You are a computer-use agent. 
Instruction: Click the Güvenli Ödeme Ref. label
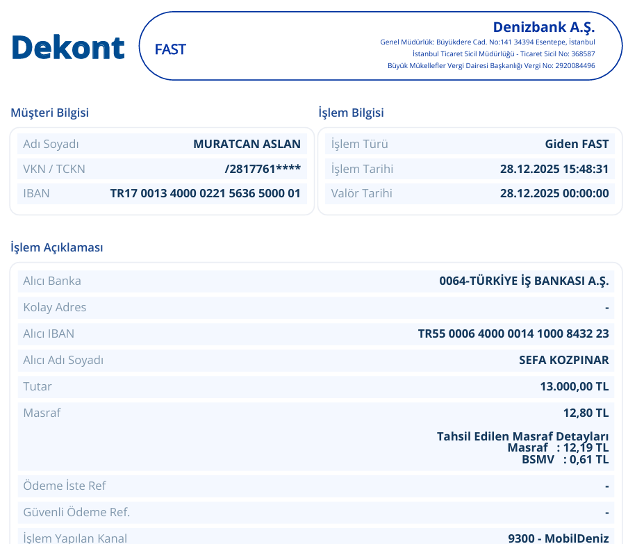point(76,512)
